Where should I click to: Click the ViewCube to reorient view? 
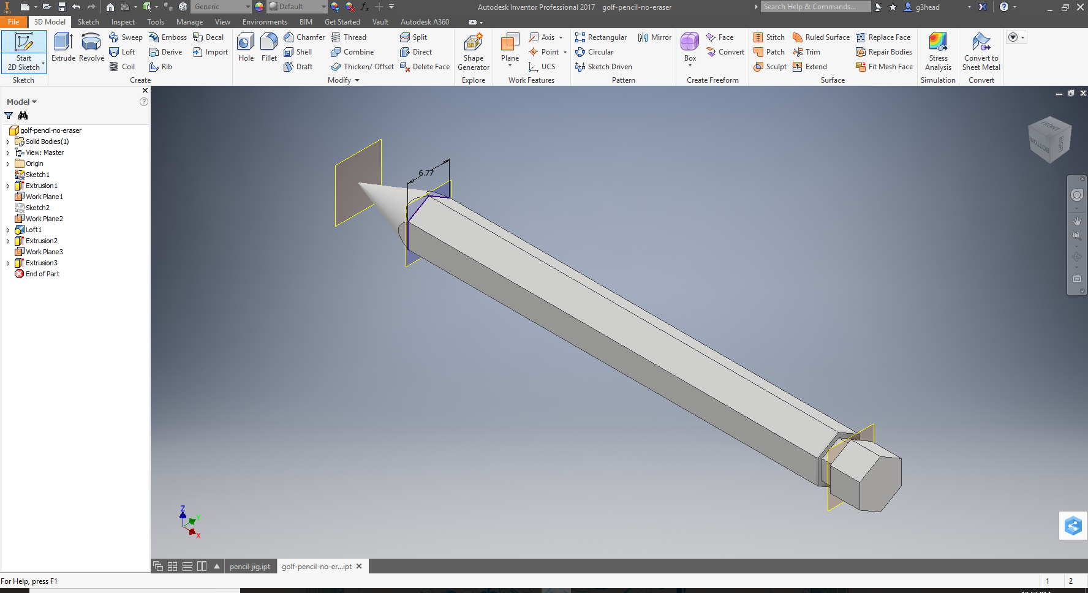click(1050, 140)
